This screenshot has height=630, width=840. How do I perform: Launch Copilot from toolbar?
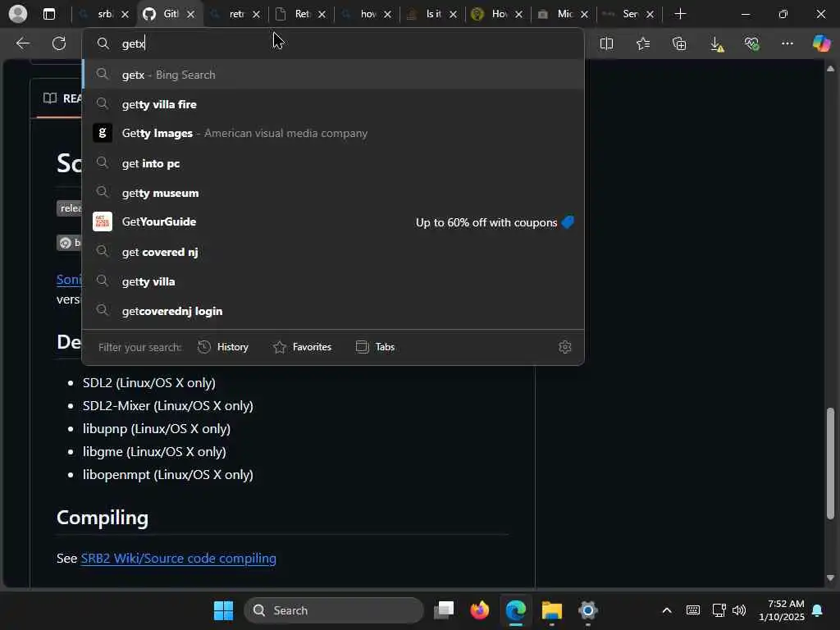[x=820, y=43]
